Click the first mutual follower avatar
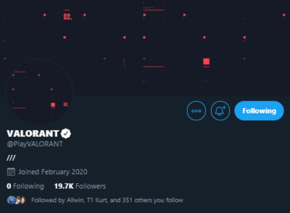 [x=11, y=200]
